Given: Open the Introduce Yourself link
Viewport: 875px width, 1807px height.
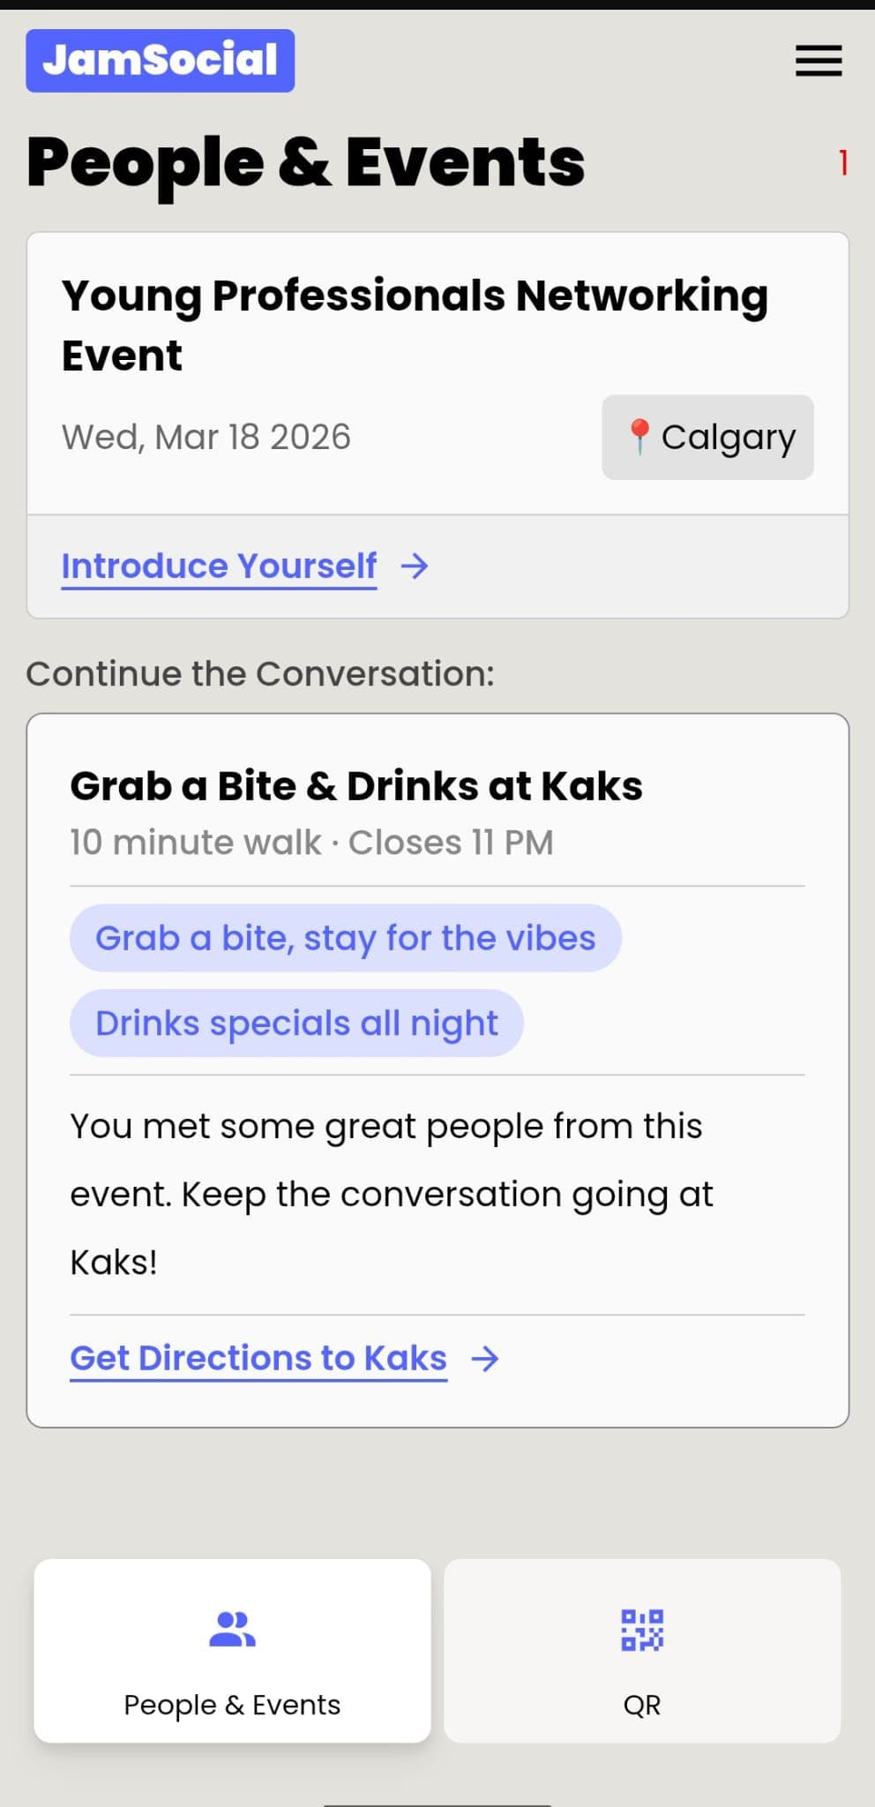Looking at the screenshot, I should [x=219, y=566].
